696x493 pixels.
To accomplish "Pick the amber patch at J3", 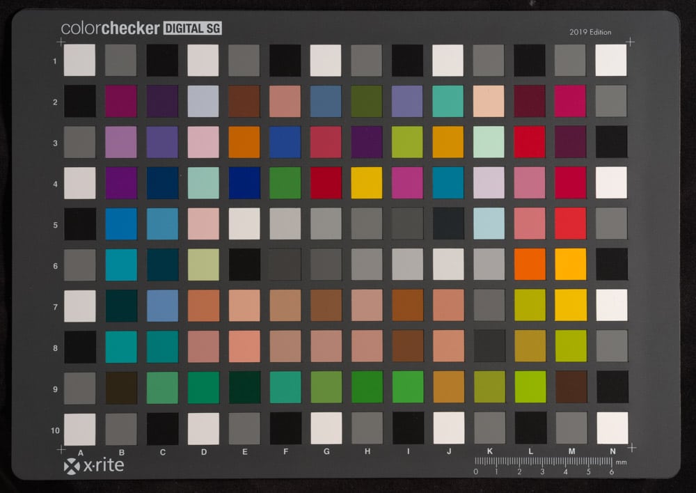I will point(448,142).
